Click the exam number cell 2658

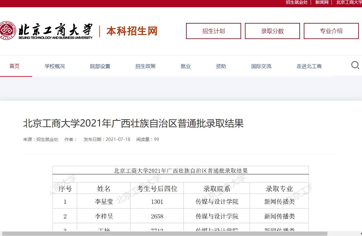tap(157, 216)
